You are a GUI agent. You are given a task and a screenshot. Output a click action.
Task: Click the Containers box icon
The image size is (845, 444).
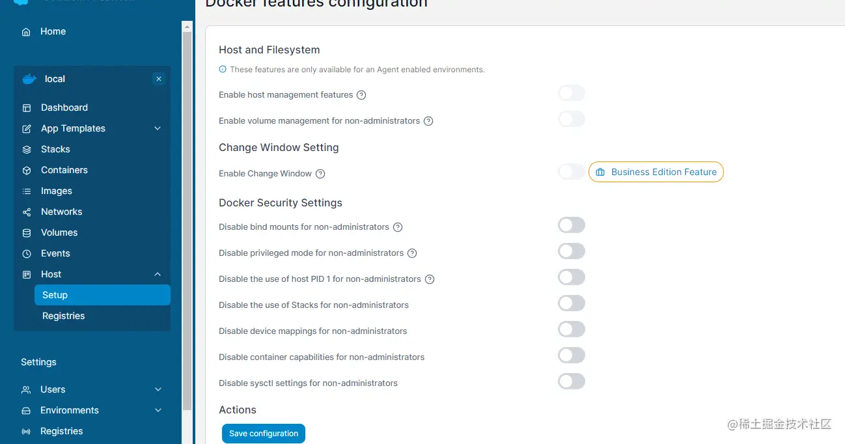click(x=27, y=171)
